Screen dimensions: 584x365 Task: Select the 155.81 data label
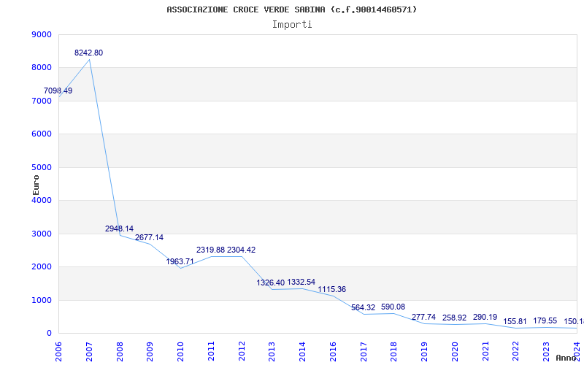[515, 321]
